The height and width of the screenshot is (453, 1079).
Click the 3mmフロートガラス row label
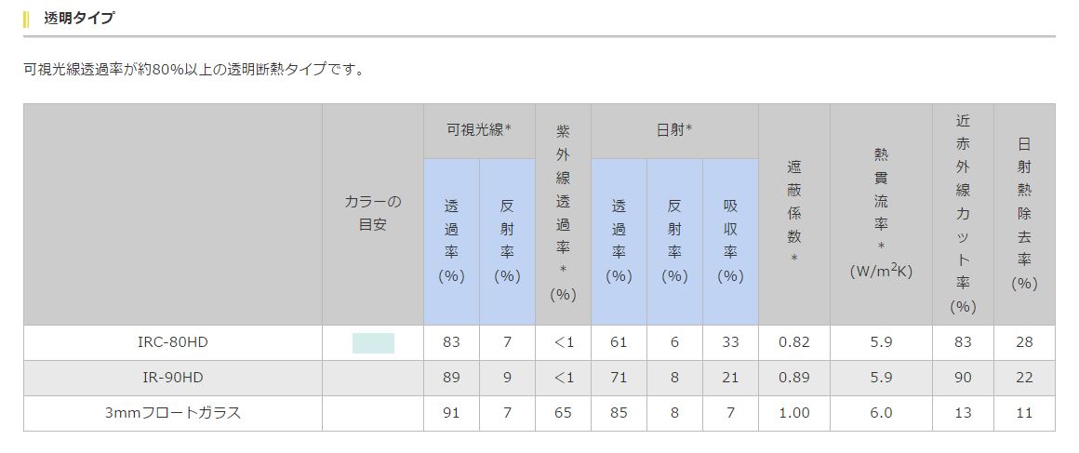(x=173, y=412)
